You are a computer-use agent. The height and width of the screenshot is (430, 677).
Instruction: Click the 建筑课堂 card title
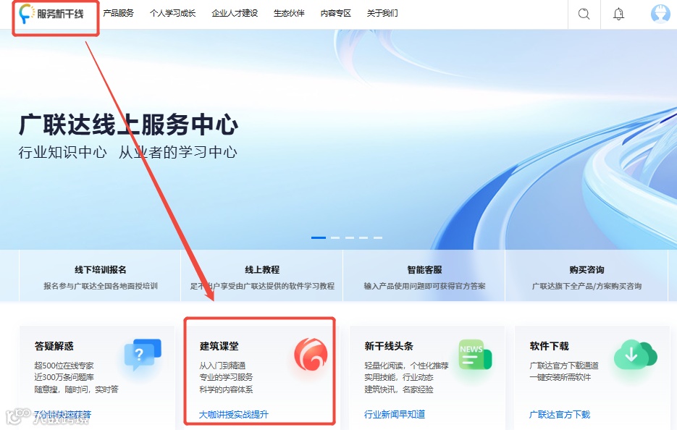(219, 346)
